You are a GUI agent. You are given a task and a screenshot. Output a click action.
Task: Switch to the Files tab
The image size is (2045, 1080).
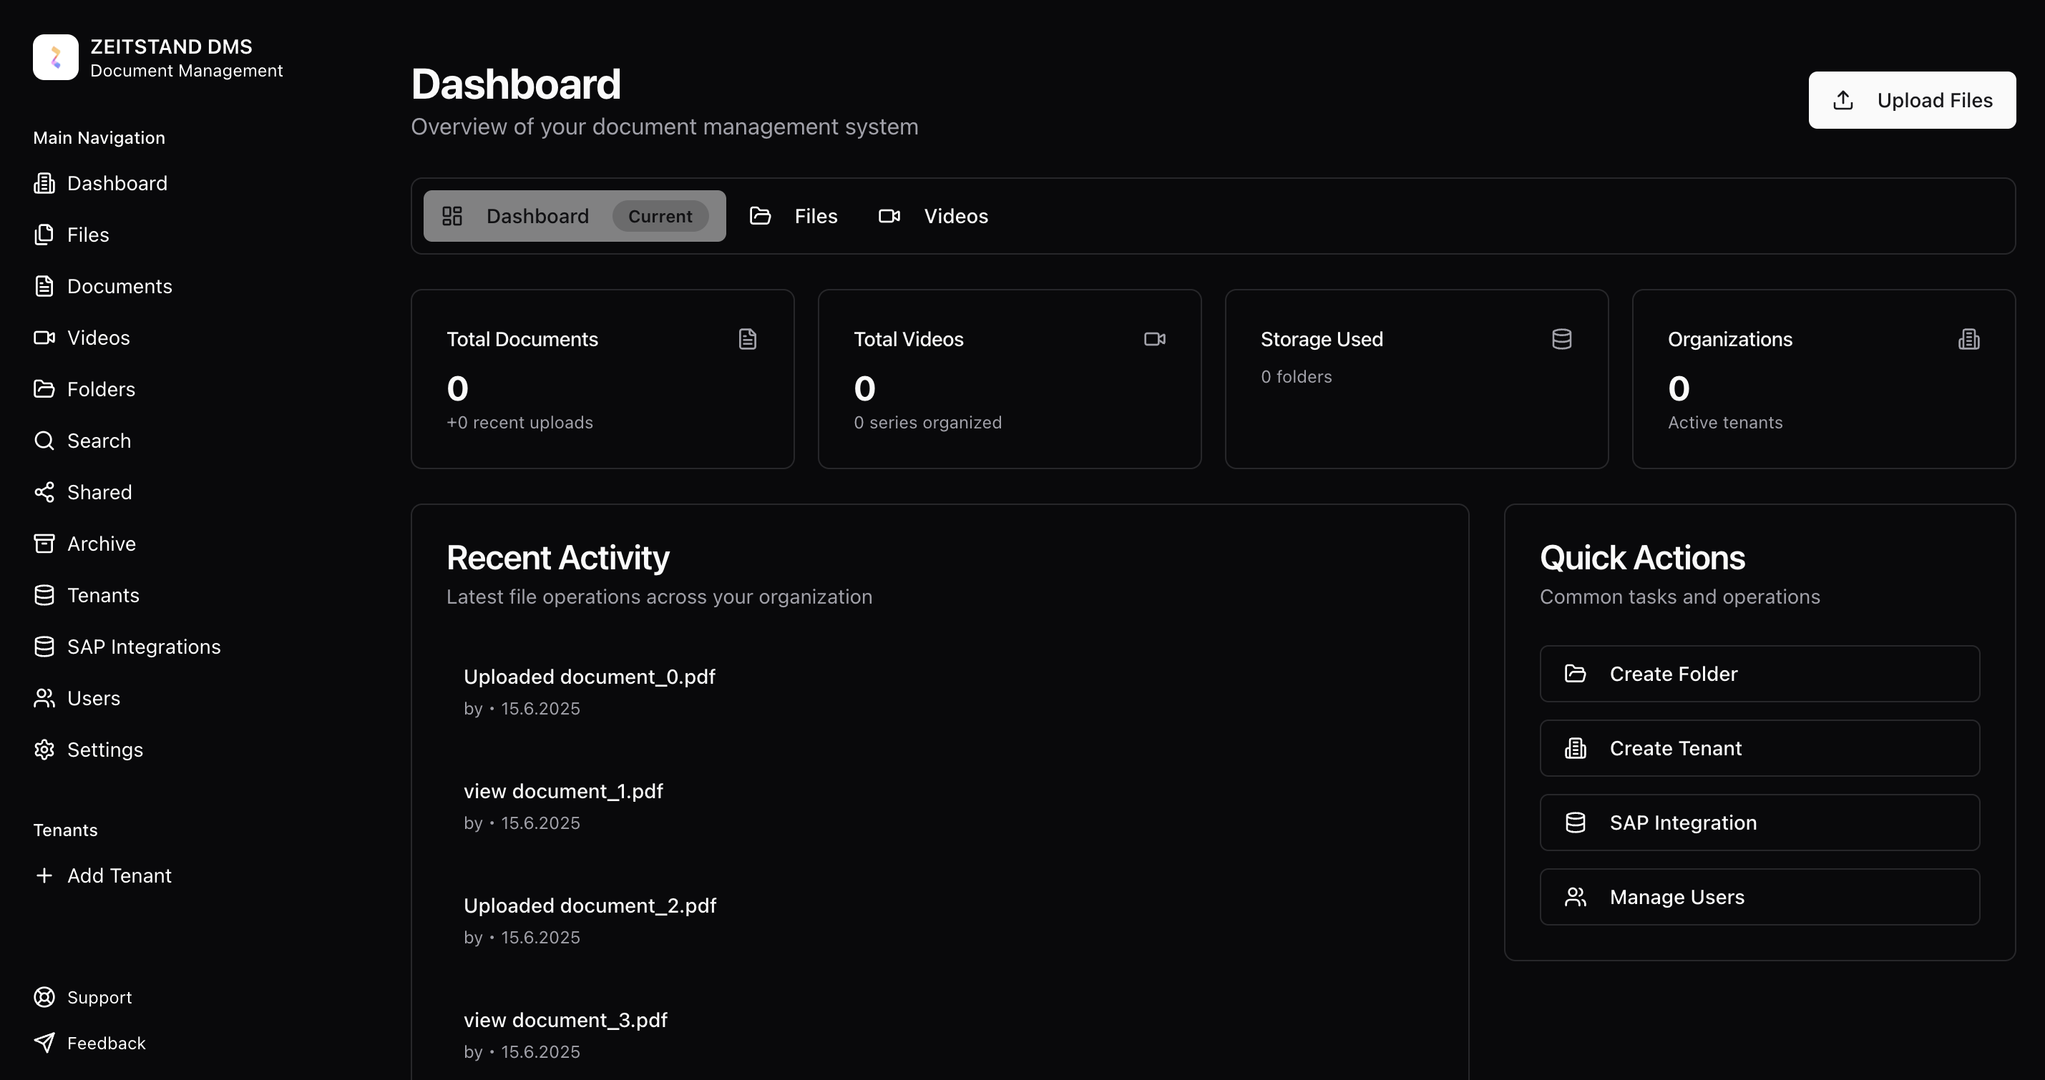pos(794,216)
